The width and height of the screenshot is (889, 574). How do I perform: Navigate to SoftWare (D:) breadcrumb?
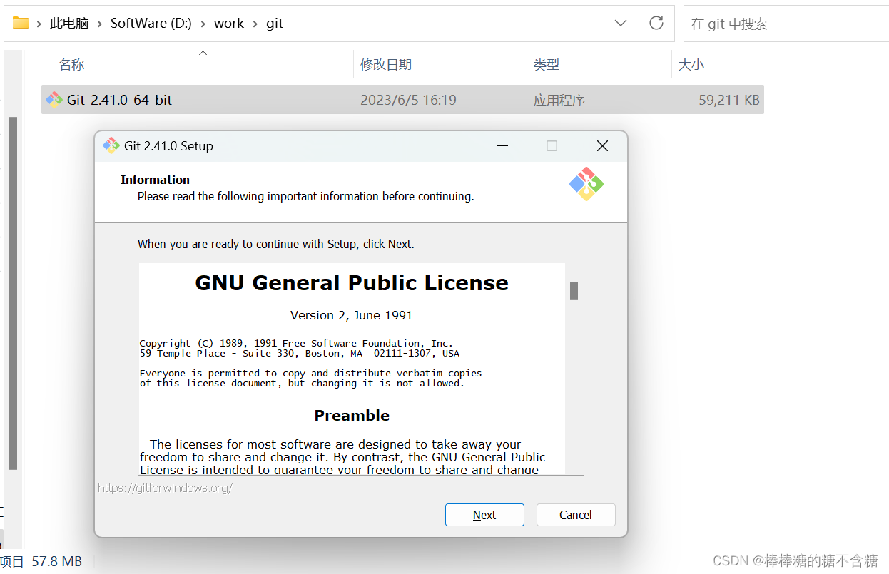[151, 24]
